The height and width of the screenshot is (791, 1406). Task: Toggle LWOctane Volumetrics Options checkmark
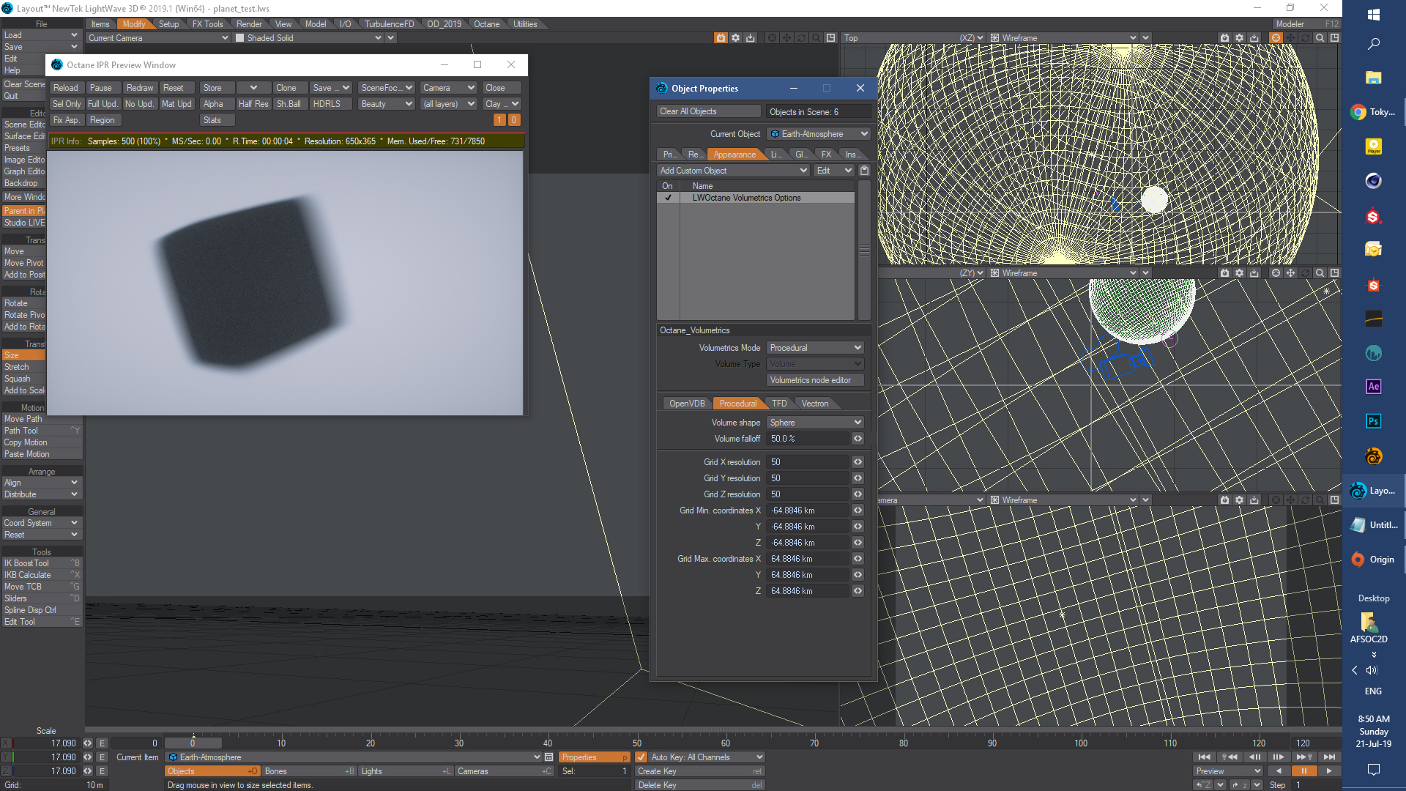click(x=668, y=198)
